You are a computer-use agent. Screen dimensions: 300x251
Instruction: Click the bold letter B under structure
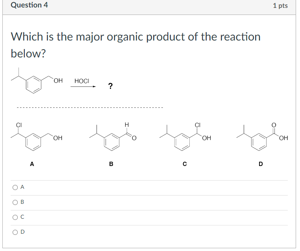(111, 164)
